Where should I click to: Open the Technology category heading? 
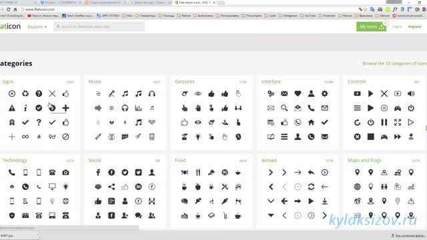[15, 161]
